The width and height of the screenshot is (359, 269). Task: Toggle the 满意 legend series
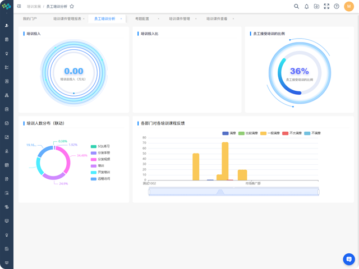pos(229,133)
